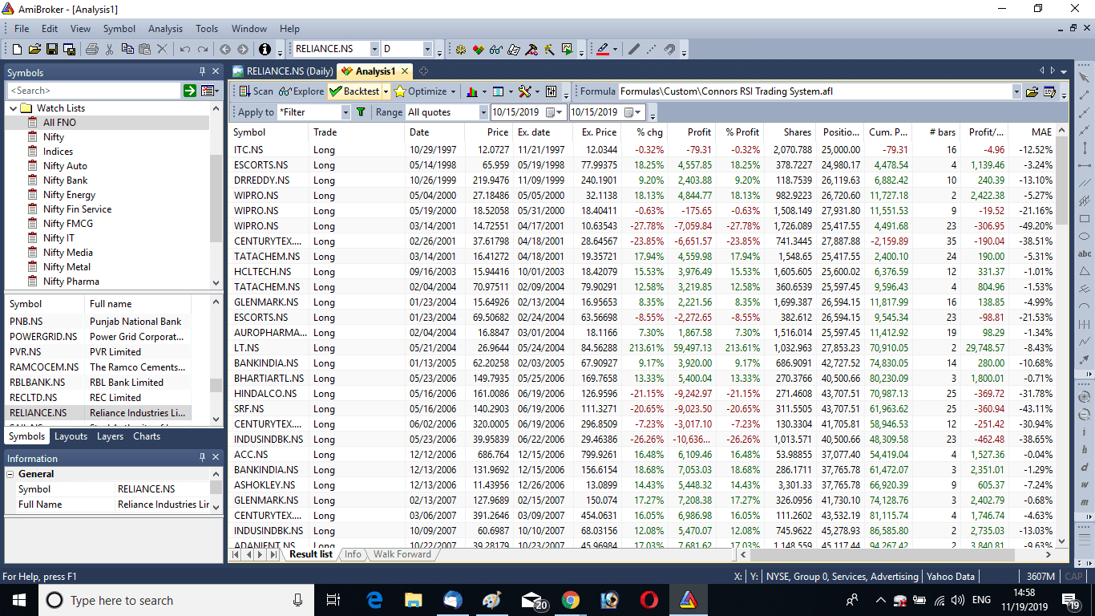The image size is (1095, 616).
Task: Click the green go arrow beside search
Action: tap(190, 91)
